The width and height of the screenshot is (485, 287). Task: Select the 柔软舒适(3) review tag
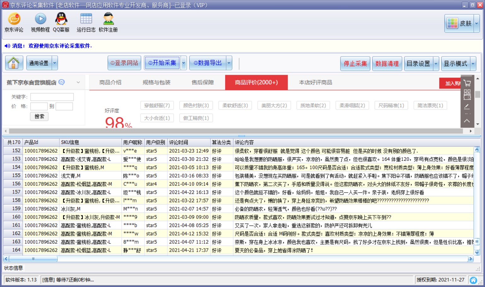click(x=235, y=105)
